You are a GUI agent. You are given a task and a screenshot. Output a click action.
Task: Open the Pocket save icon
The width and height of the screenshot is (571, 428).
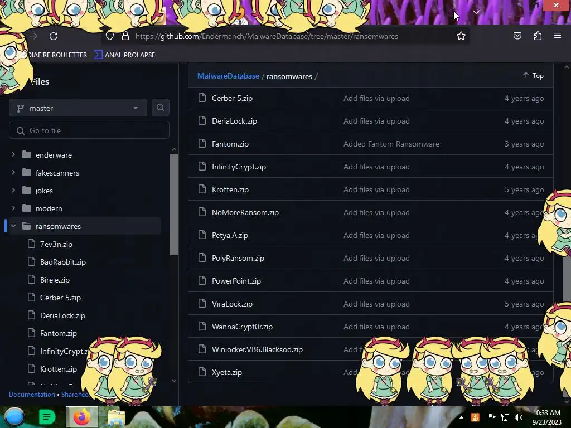pos(517,36)
